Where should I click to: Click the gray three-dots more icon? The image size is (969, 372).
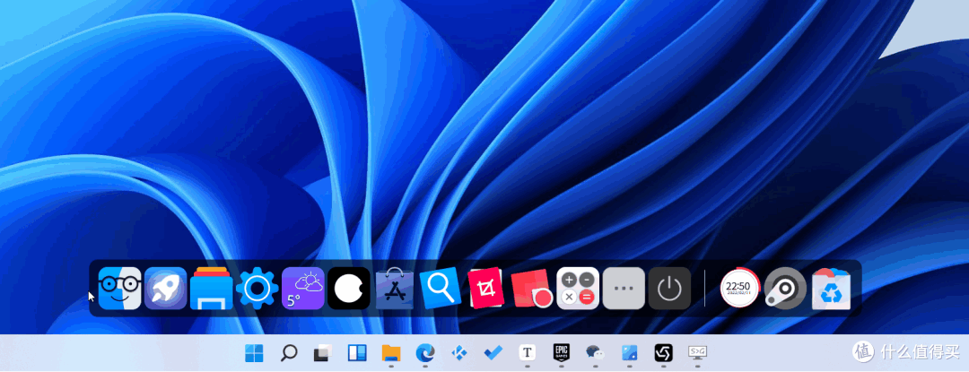(624, 288)
